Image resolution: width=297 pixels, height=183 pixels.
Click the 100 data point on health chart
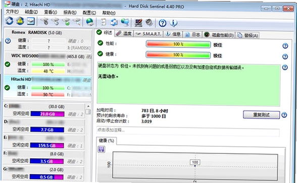195,165
